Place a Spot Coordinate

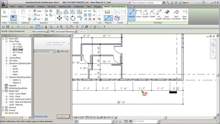(x=176, y=15)
